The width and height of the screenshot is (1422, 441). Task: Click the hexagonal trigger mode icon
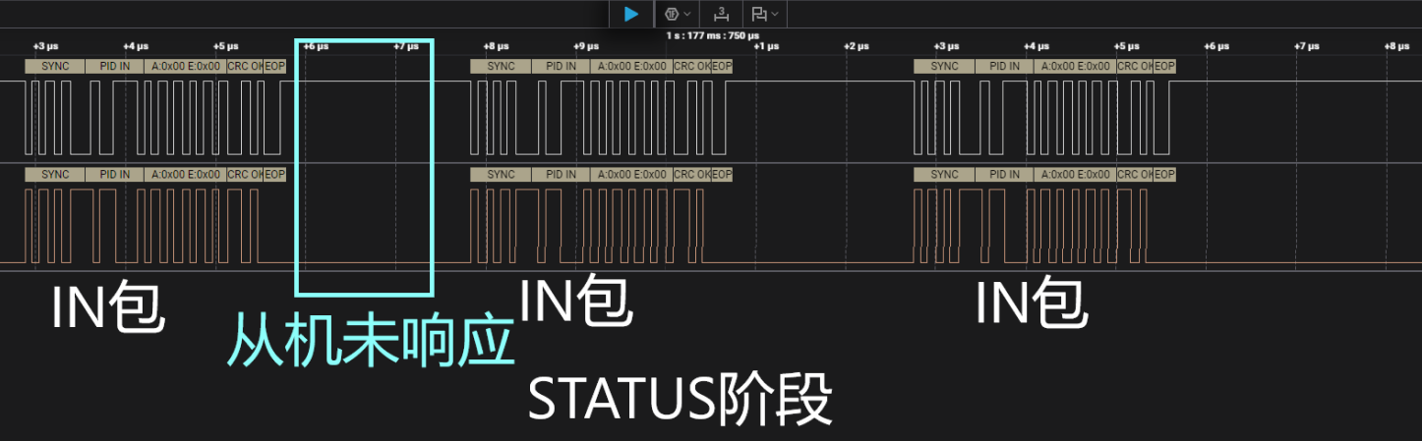point(671,14)
